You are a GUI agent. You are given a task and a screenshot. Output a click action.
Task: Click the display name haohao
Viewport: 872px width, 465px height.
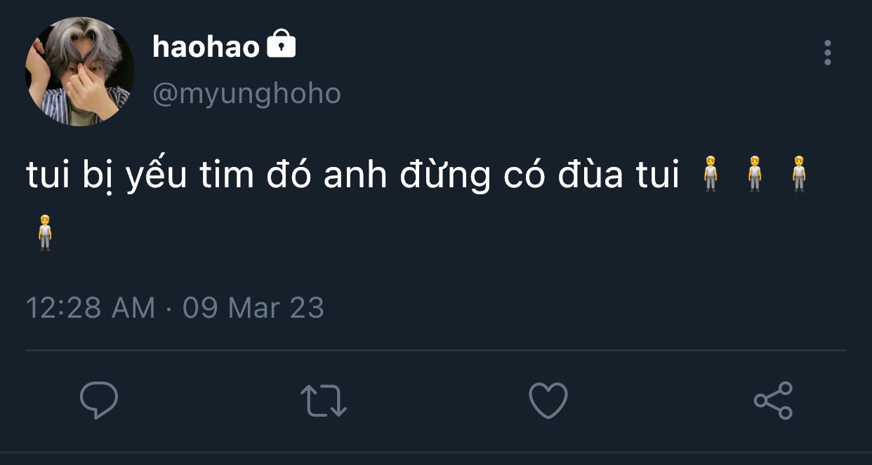(x=206, y=46)
